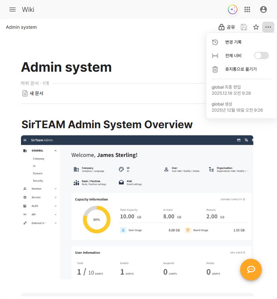Select 휴지통으로 옮기기 move to trash
This screenshot has height=299, width=277.
click(x=241, y=69)
